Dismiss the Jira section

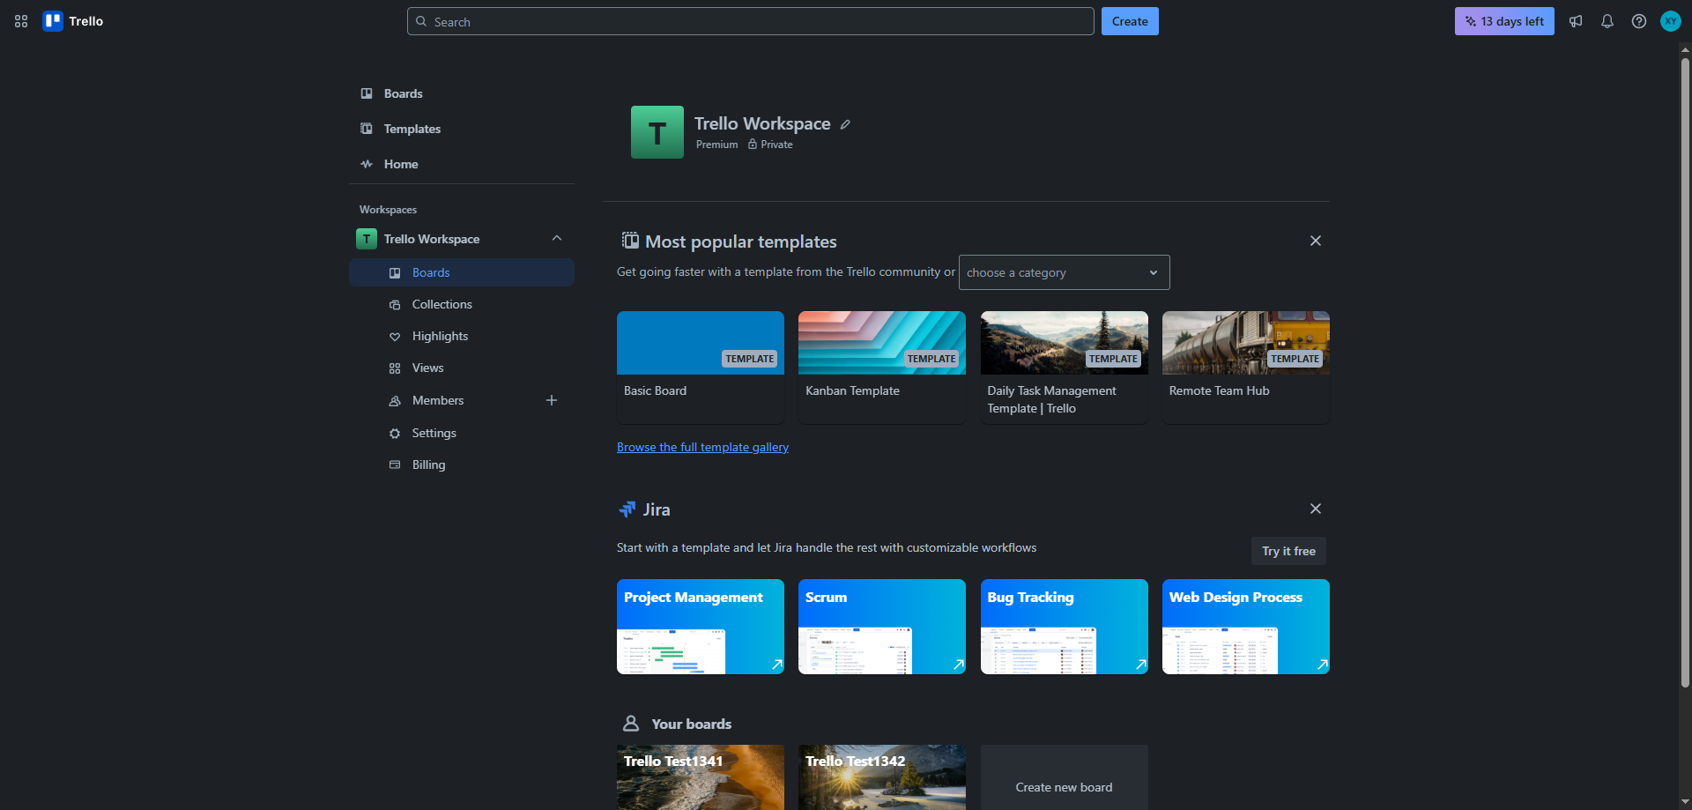pos(1316,509)
